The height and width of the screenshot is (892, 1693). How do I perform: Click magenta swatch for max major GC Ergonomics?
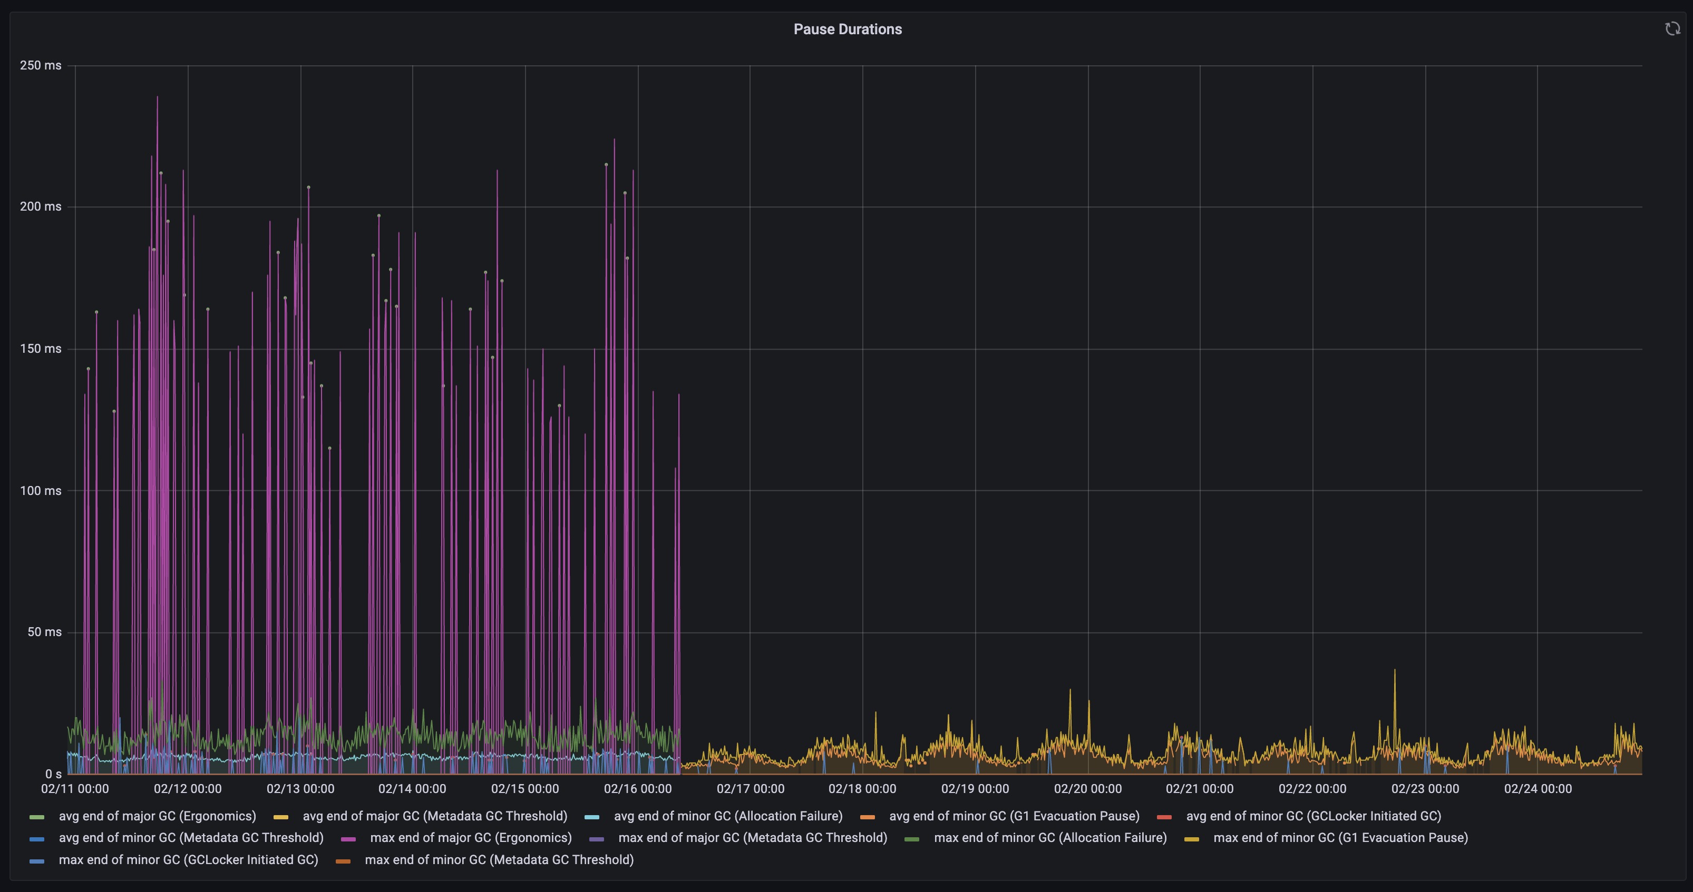tap(348, 838)
